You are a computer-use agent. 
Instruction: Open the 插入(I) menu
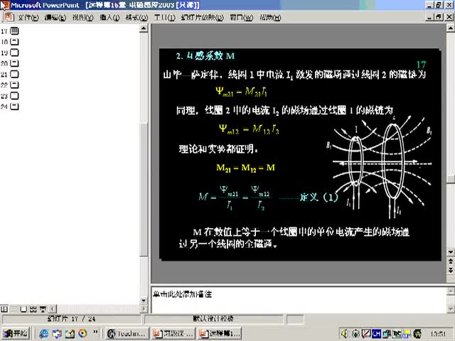109,18
